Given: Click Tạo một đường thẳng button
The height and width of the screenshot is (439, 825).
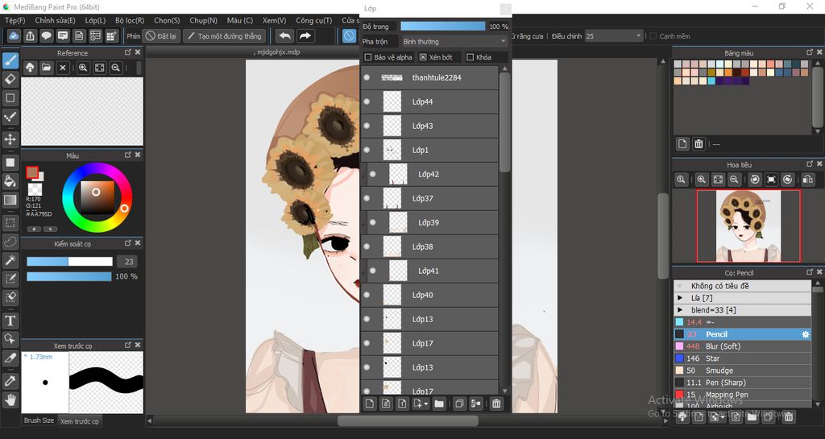Looking at the screenshot, I should point(225,35).
